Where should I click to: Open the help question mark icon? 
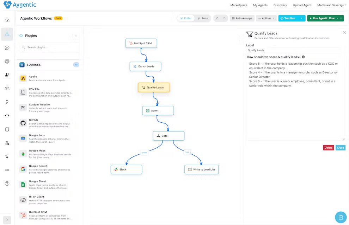(x=7, y=184)
